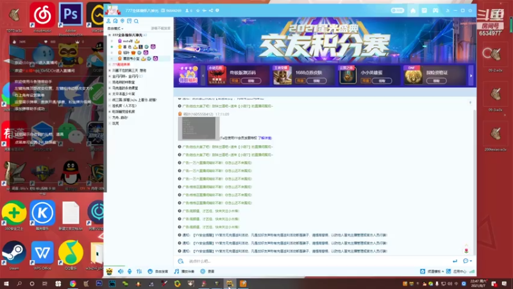Click the shield icon in YY title bar

tap(217, 10)
